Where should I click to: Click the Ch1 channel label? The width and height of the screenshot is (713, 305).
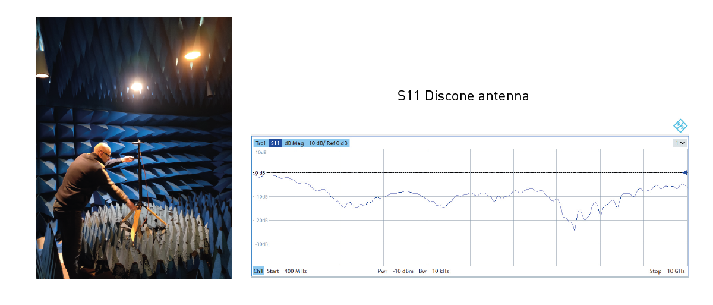click(258, 271)
